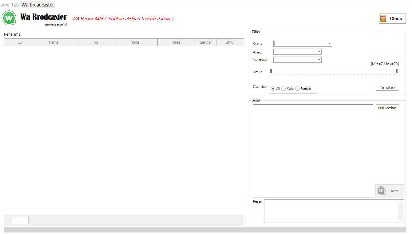The image size is (412, 234).
Task: Click the green WhatsApp logo icon
Action: (x=9, y=18)
